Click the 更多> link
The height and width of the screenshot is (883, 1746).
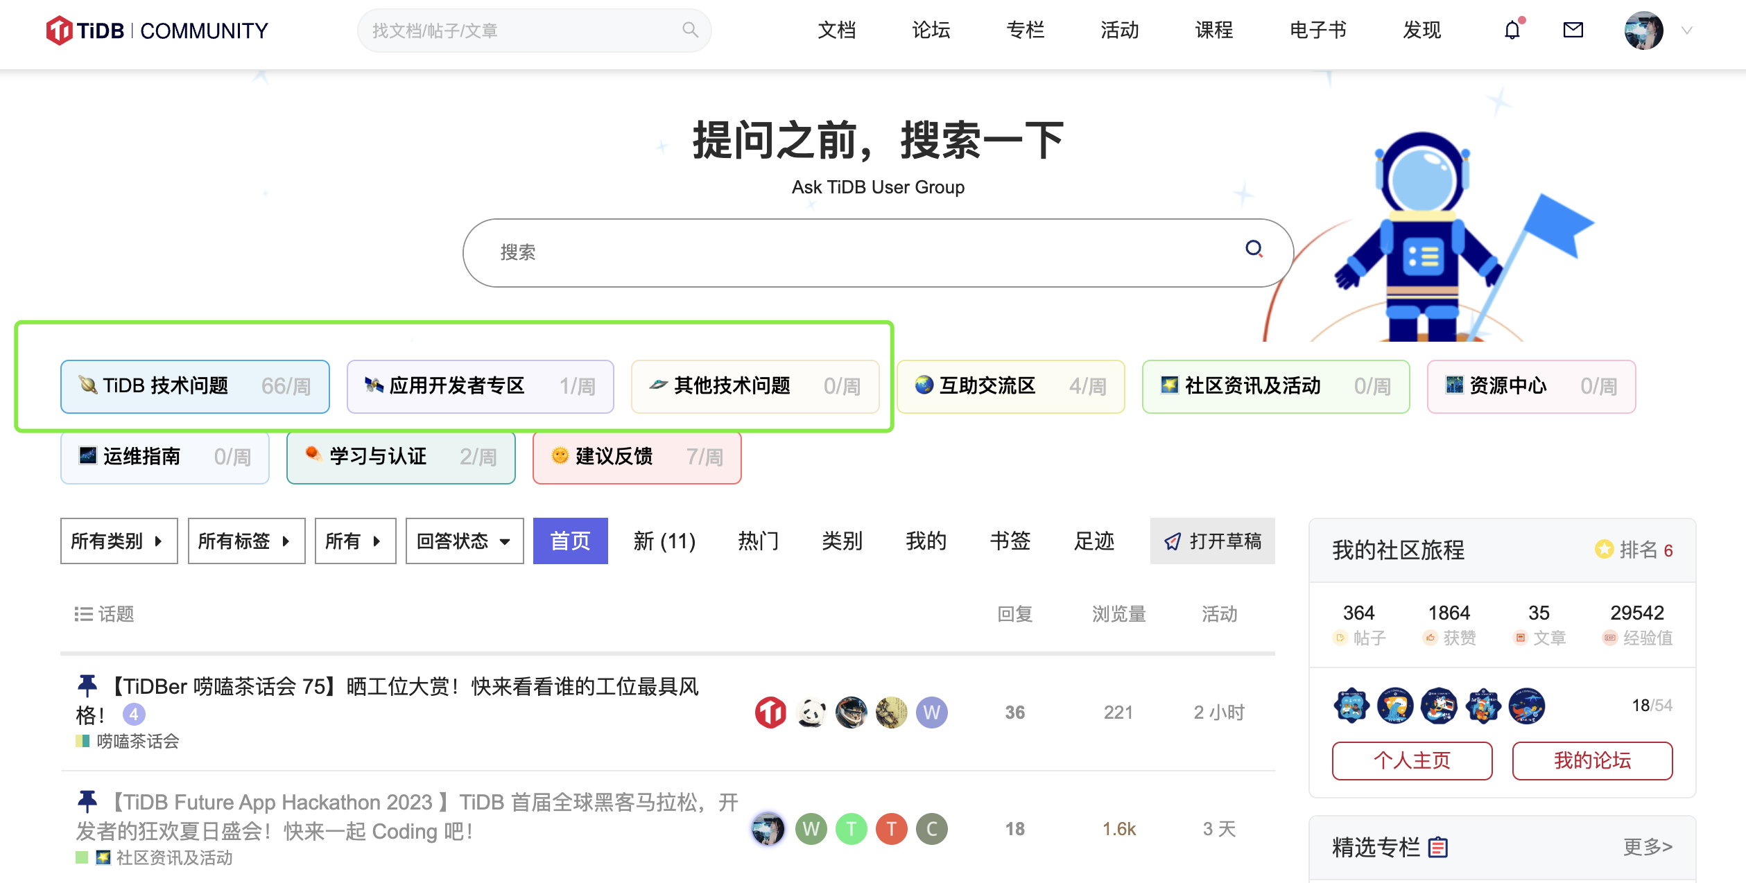[x=1647, y=847]
